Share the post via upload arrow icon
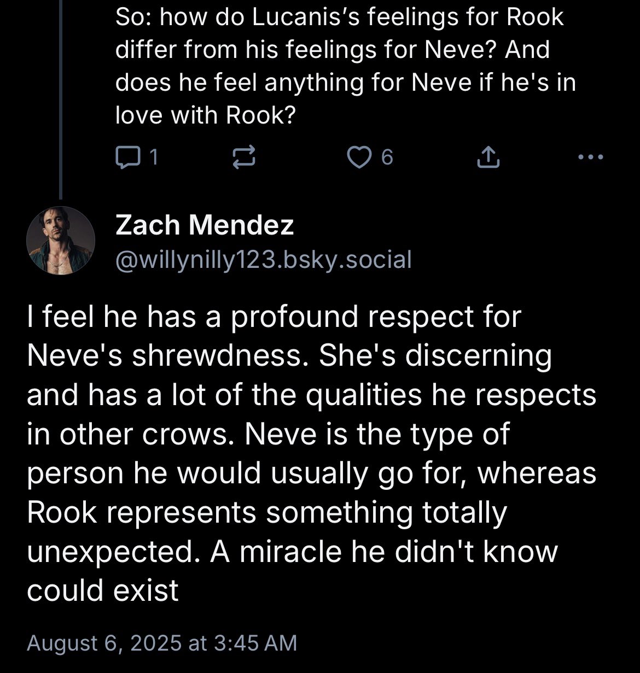The width and height of the screenshot is (640, 673). pos(488,157)
